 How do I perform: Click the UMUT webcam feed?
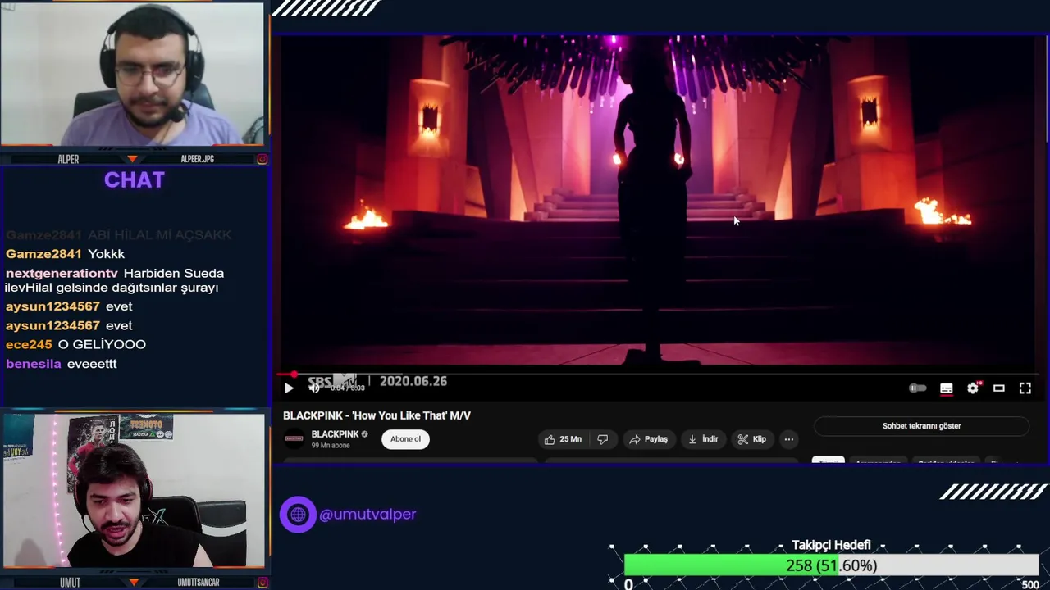134,490
